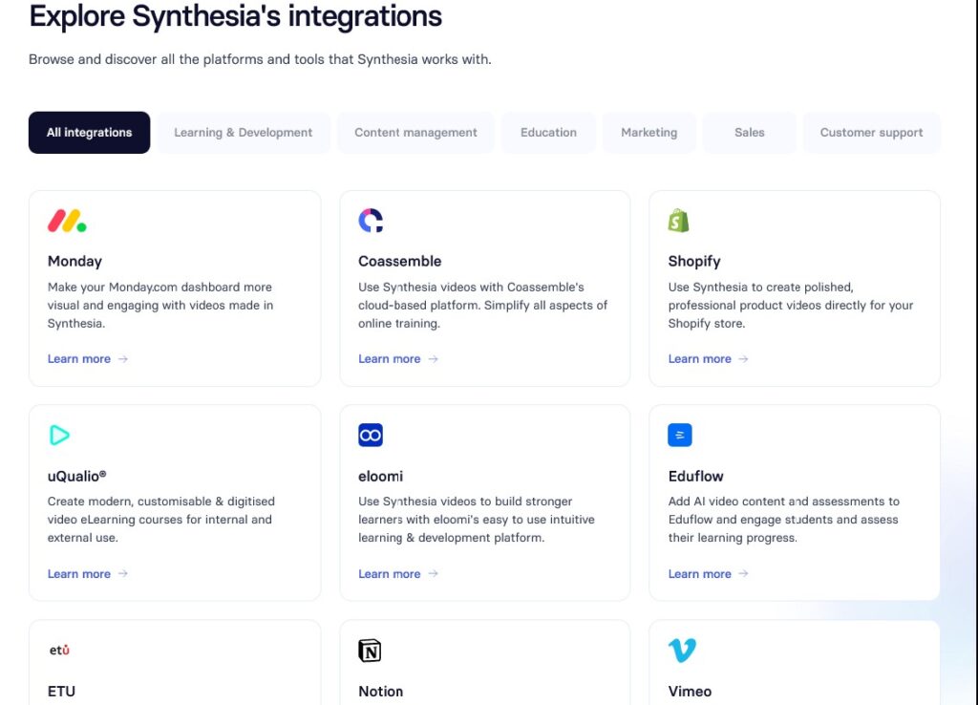Click the Vimeo card title
The width and height of the screenshot is (978, 705).
pyautogui.click(x=690, y=692)
